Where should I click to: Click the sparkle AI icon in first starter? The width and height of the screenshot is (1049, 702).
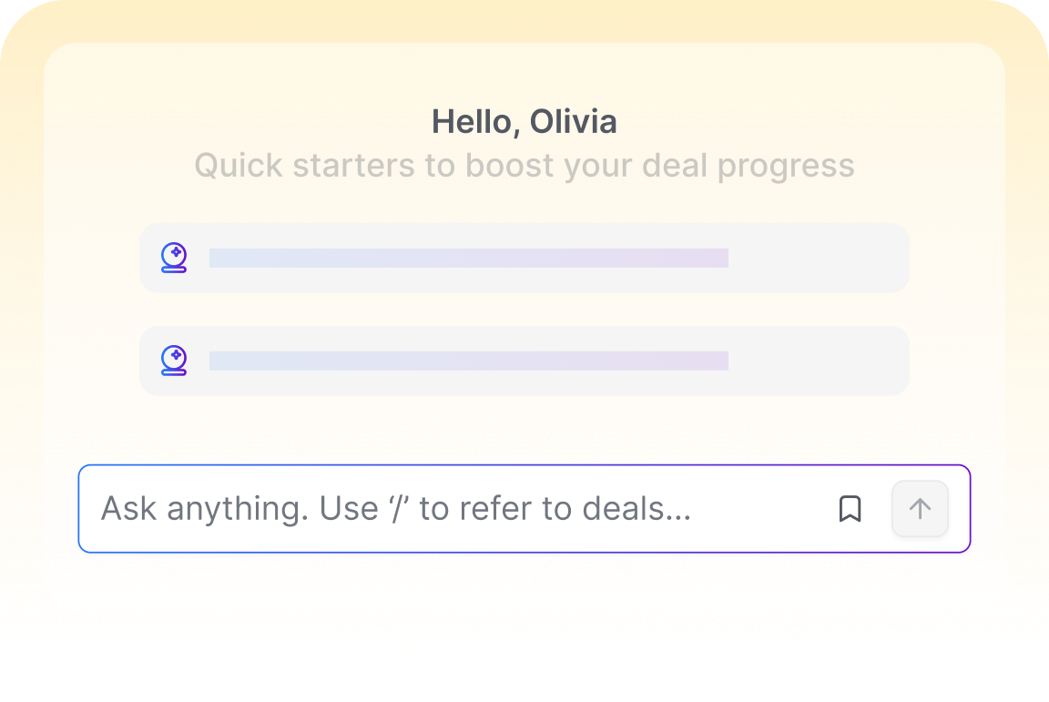pos(174,258)
